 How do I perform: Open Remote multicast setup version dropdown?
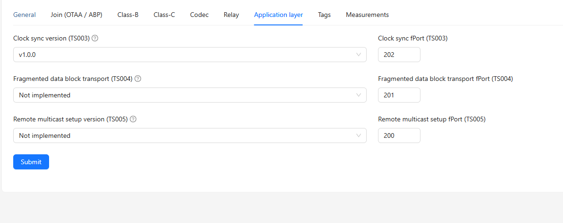189,135
